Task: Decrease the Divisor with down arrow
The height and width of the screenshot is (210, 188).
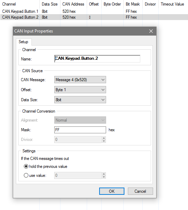Action: click(104, 141)
